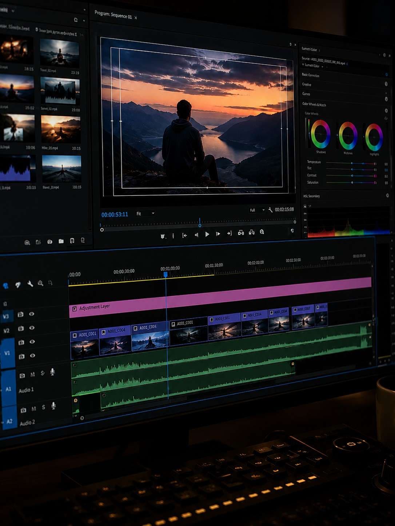The image size is (395, 526).
Task: Select the Adjustment Layer clip in timeline
Action: tap(220, 298)
